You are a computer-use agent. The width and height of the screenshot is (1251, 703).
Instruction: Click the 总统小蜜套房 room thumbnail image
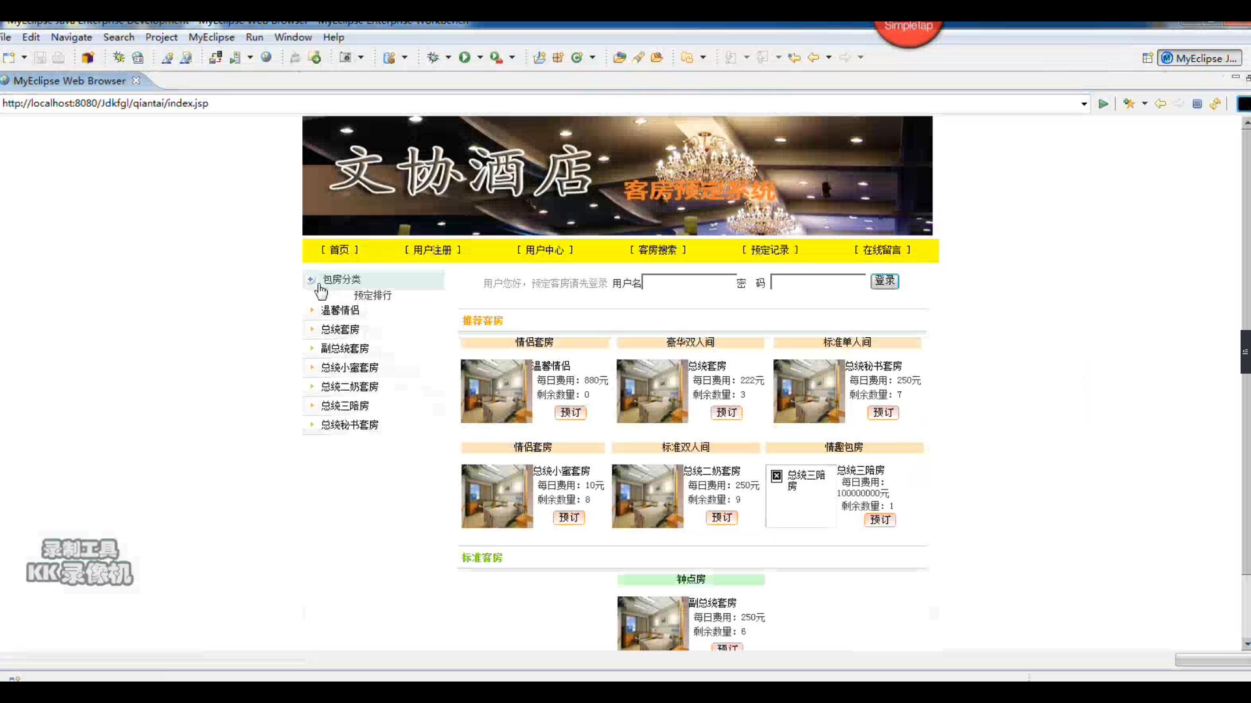(497, 496)
